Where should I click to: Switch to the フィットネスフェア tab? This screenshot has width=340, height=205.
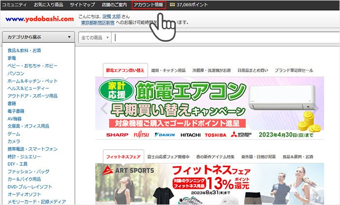pos(123,156)
